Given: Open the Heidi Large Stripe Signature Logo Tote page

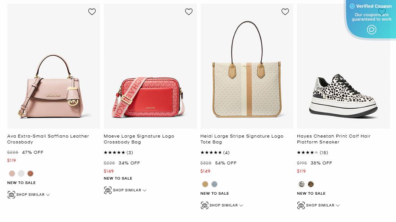Looking at the screenshot, I should click(242, 139).
